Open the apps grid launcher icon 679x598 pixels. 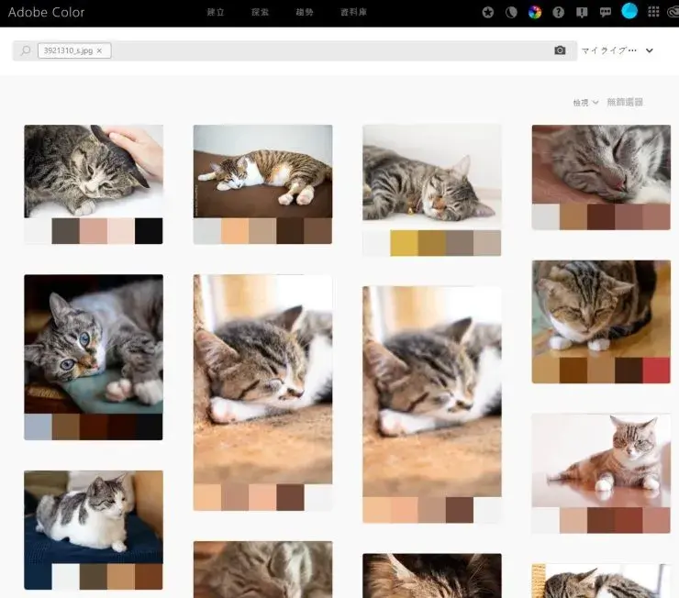[653, 12]
